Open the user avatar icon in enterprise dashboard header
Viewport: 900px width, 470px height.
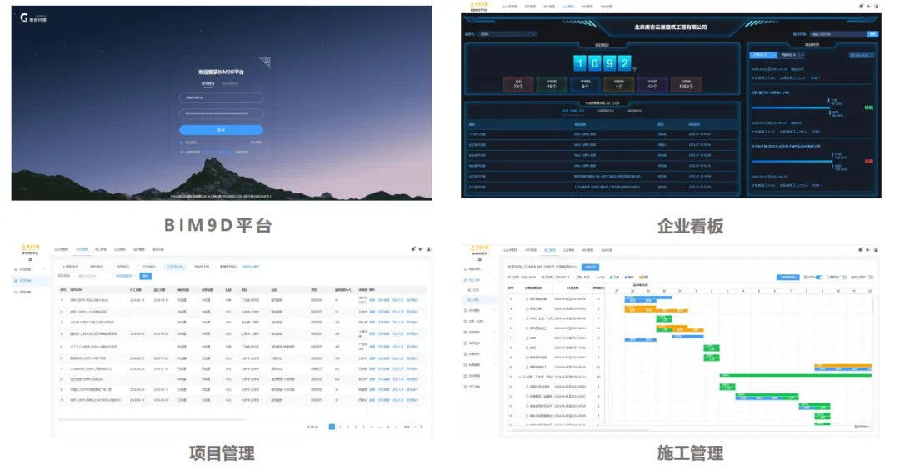tap(877, 7)
